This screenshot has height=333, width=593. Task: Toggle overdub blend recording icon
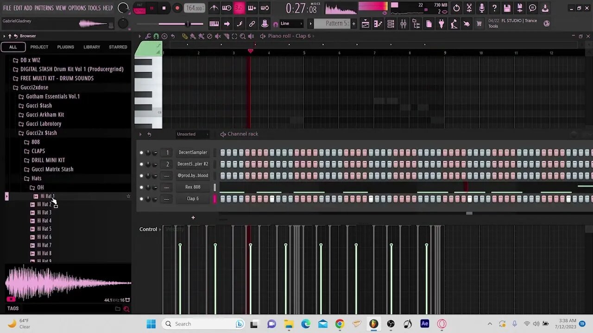(x=252, y=8)
